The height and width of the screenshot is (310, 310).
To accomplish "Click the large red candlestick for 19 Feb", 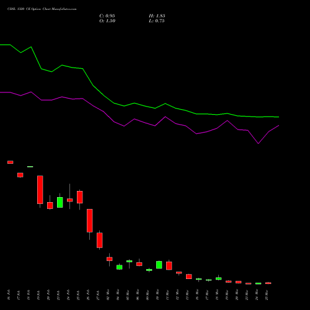I will (x=40, y=190).
